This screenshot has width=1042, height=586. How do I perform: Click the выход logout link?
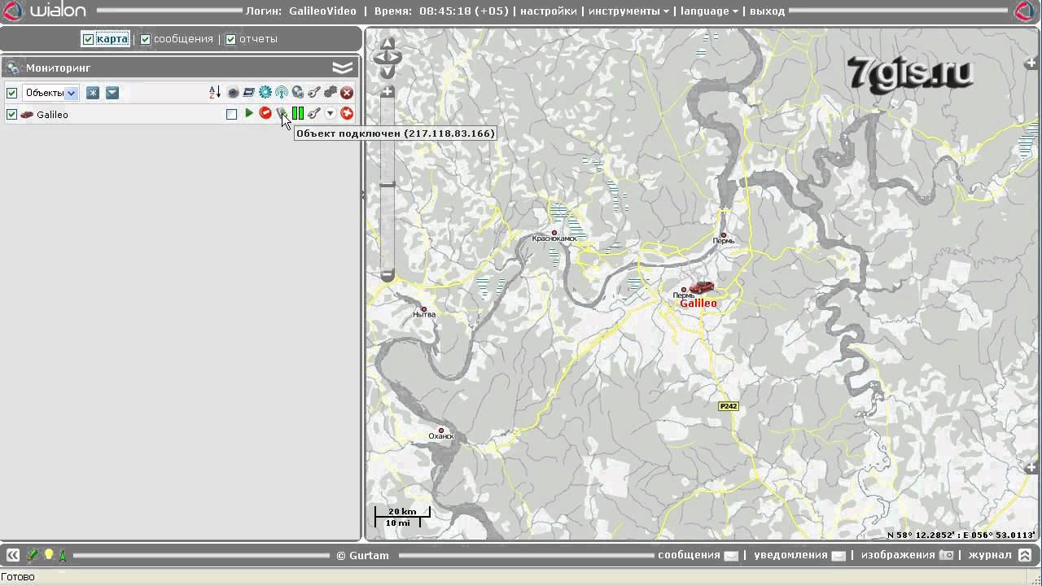(x=767, y=11)
